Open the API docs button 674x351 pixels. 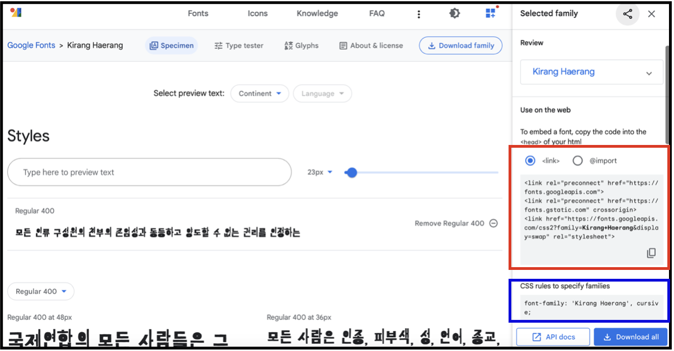(x=553, y=337)
